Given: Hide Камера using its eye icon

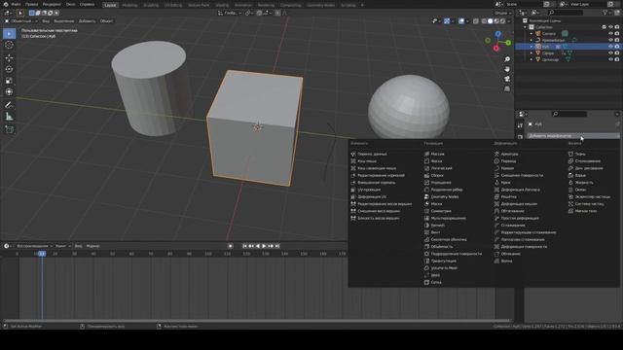Looking at the screenshot, I should 610,34.
